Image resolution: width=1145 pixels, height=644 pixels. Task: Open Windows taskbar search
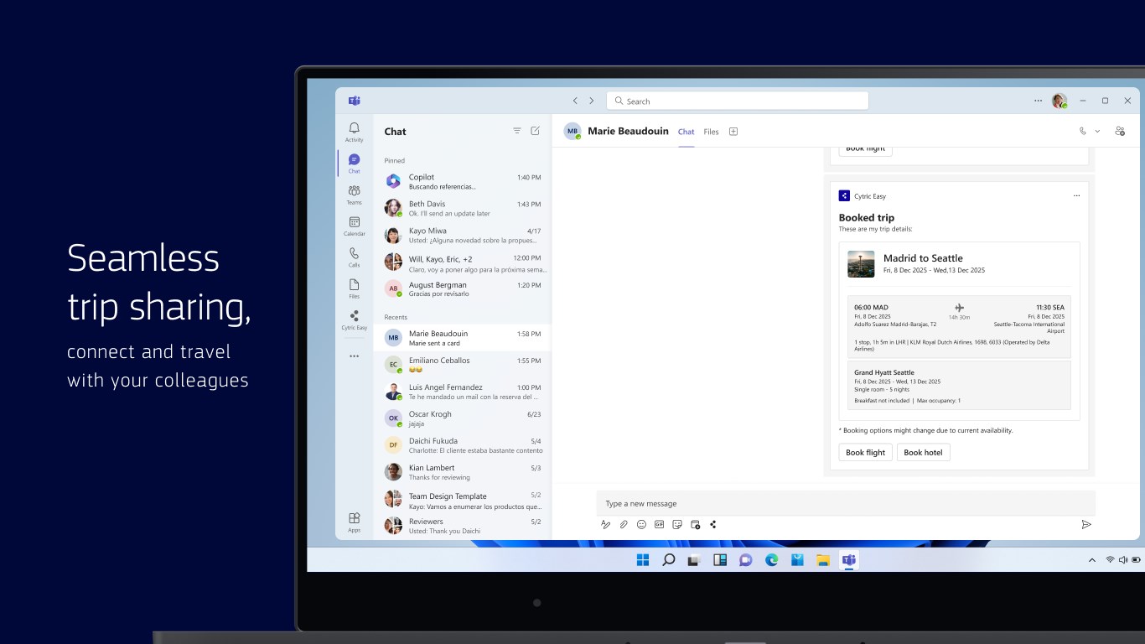[668, 560]
